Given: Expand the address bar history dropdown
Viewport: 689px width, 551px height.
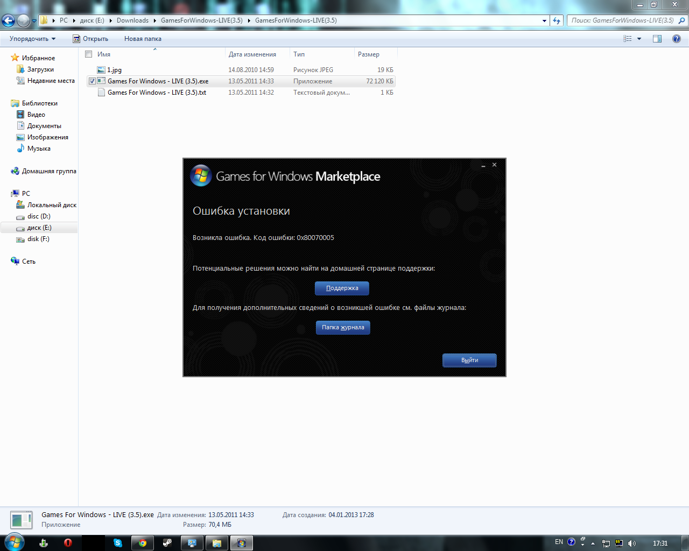Looking at the screenshot, I should point(544,20).
